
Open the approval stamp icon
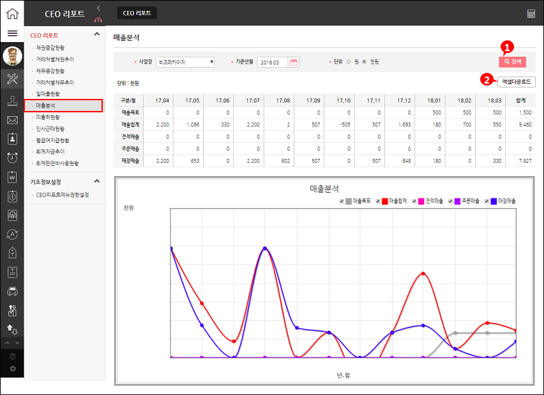click(x=12, y=101)
